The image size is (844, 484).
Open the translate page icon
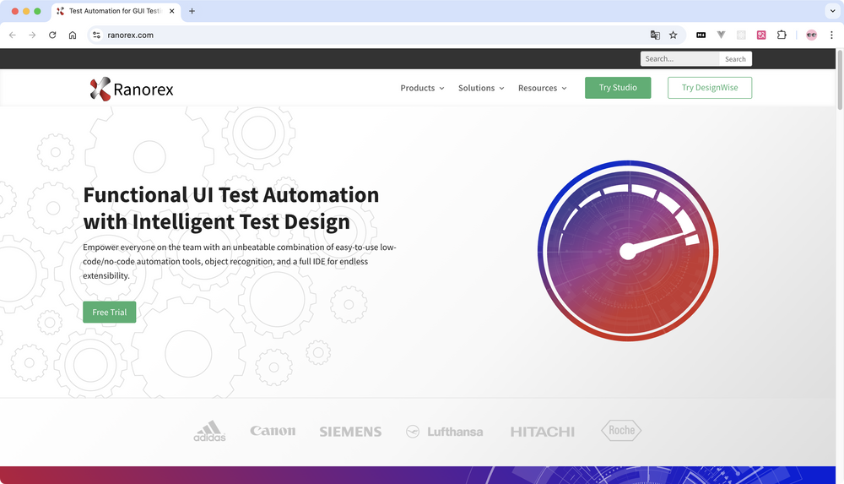[x=655, y=35]
